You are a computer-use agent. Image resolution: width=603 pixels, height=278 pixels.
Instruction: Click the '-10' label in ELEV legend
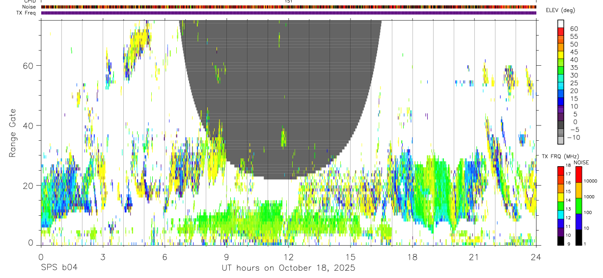[574, 138]
